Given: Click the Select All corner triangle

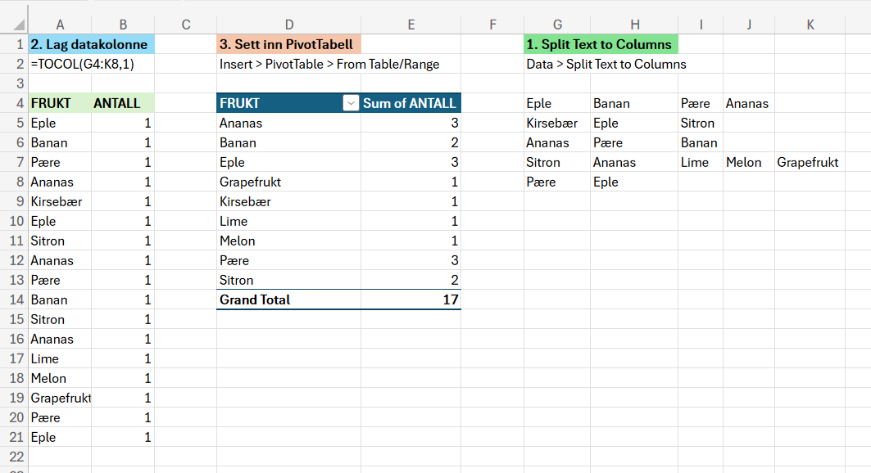Looking at the screenshot, I should (x=19, y=25).
